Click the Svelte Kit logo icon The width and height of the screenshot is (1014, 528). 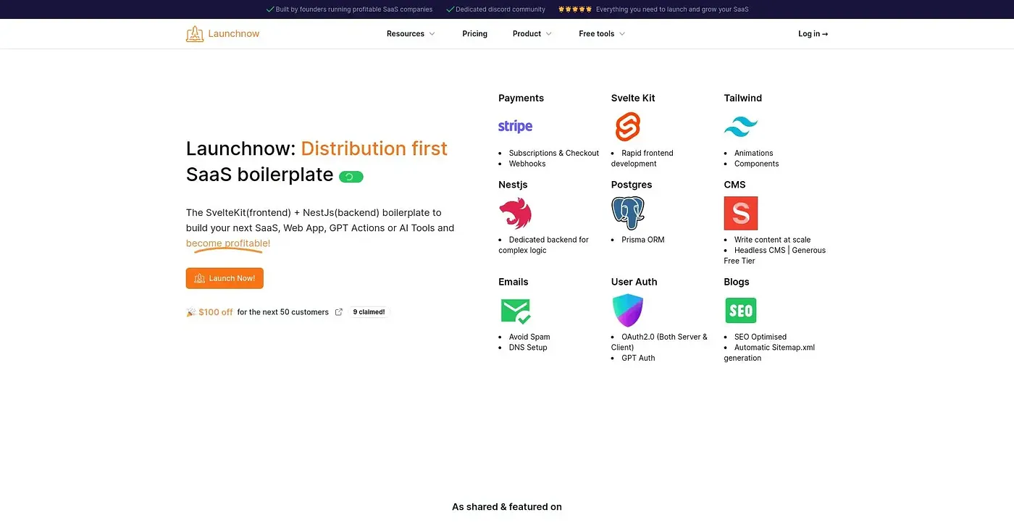pos(628,127)
